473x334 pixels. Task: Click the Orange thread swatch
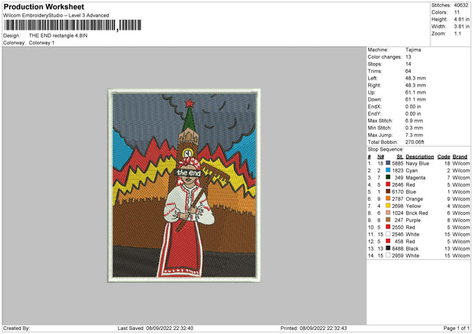388,199
